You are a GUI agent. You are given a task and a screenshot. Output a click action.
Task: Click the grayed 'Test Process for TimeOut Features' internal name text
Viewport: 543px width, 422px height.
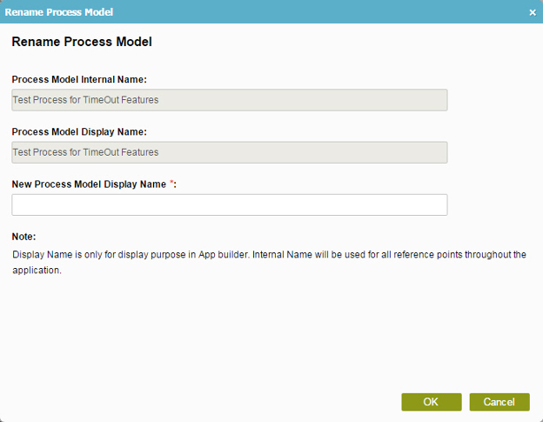coord(85,100)
